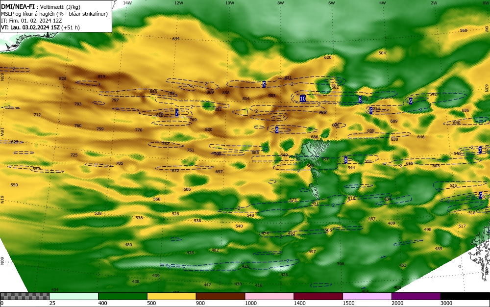Click the legend tick value 900
The height and width of the screenshot is (307, 490).
(200, 303)
